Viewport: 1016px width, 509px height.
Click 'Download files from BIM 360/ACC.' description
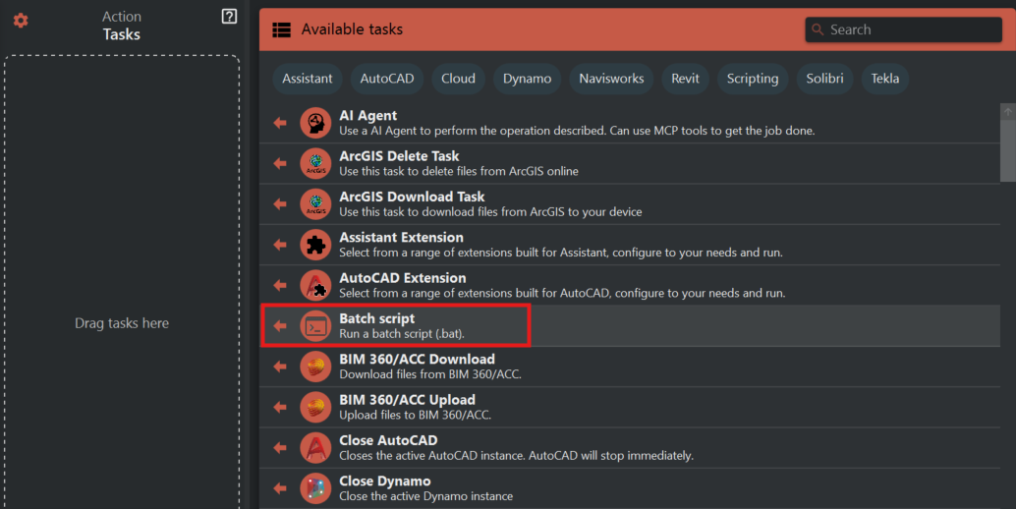(430, 374)
